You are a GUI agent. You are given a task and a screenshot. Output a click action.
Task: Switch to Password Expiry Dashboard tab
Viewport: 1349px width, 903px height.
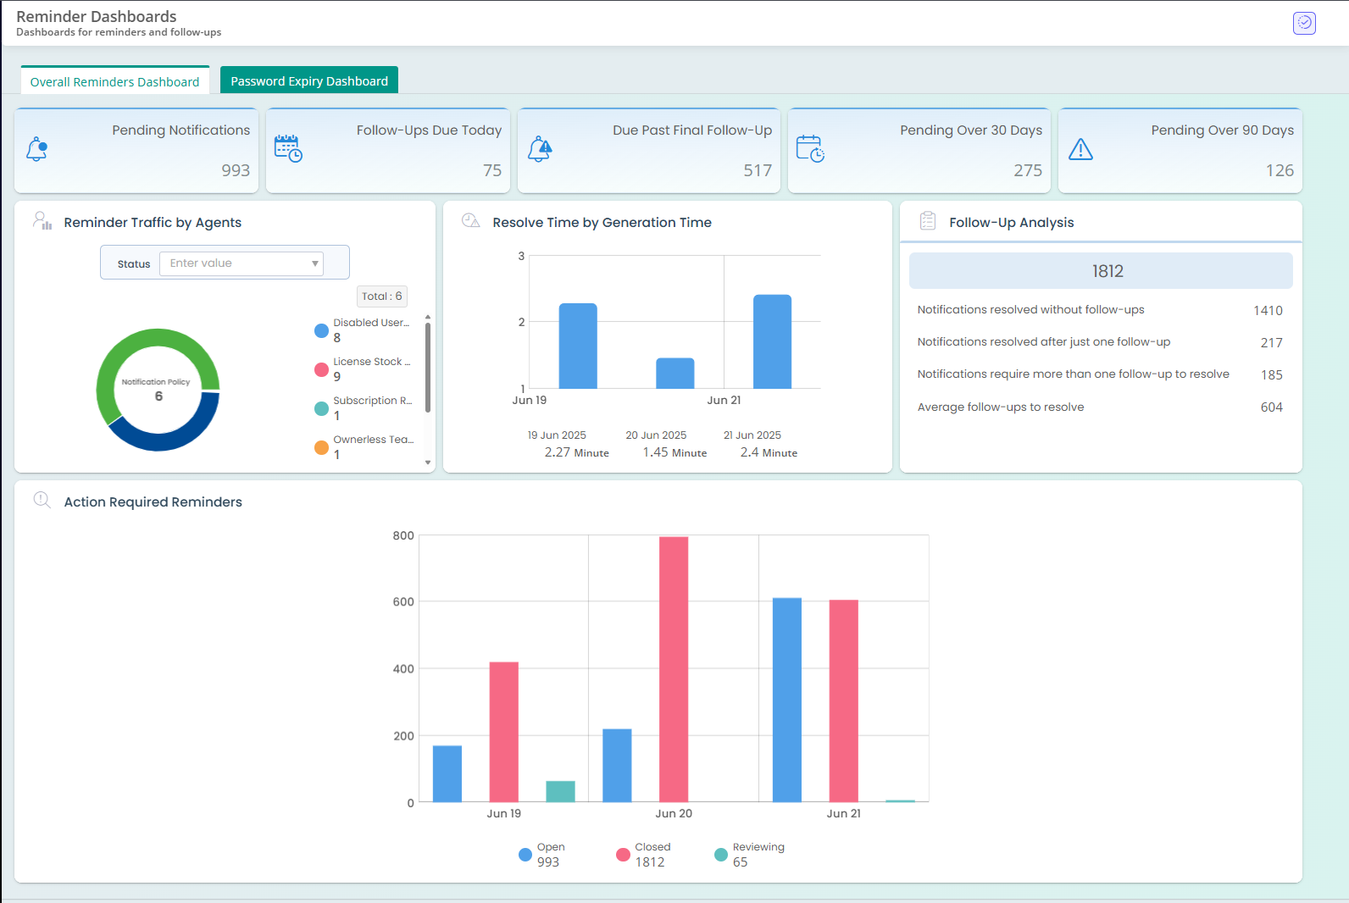tap(309, 81)
